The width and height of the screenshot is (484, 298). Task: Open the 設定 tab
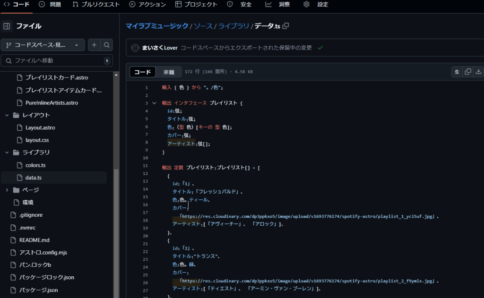(x=316, y=4)
